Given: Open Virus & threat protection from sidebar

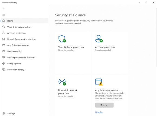Looking at the screenshot, I should click(x=25, y=27).
